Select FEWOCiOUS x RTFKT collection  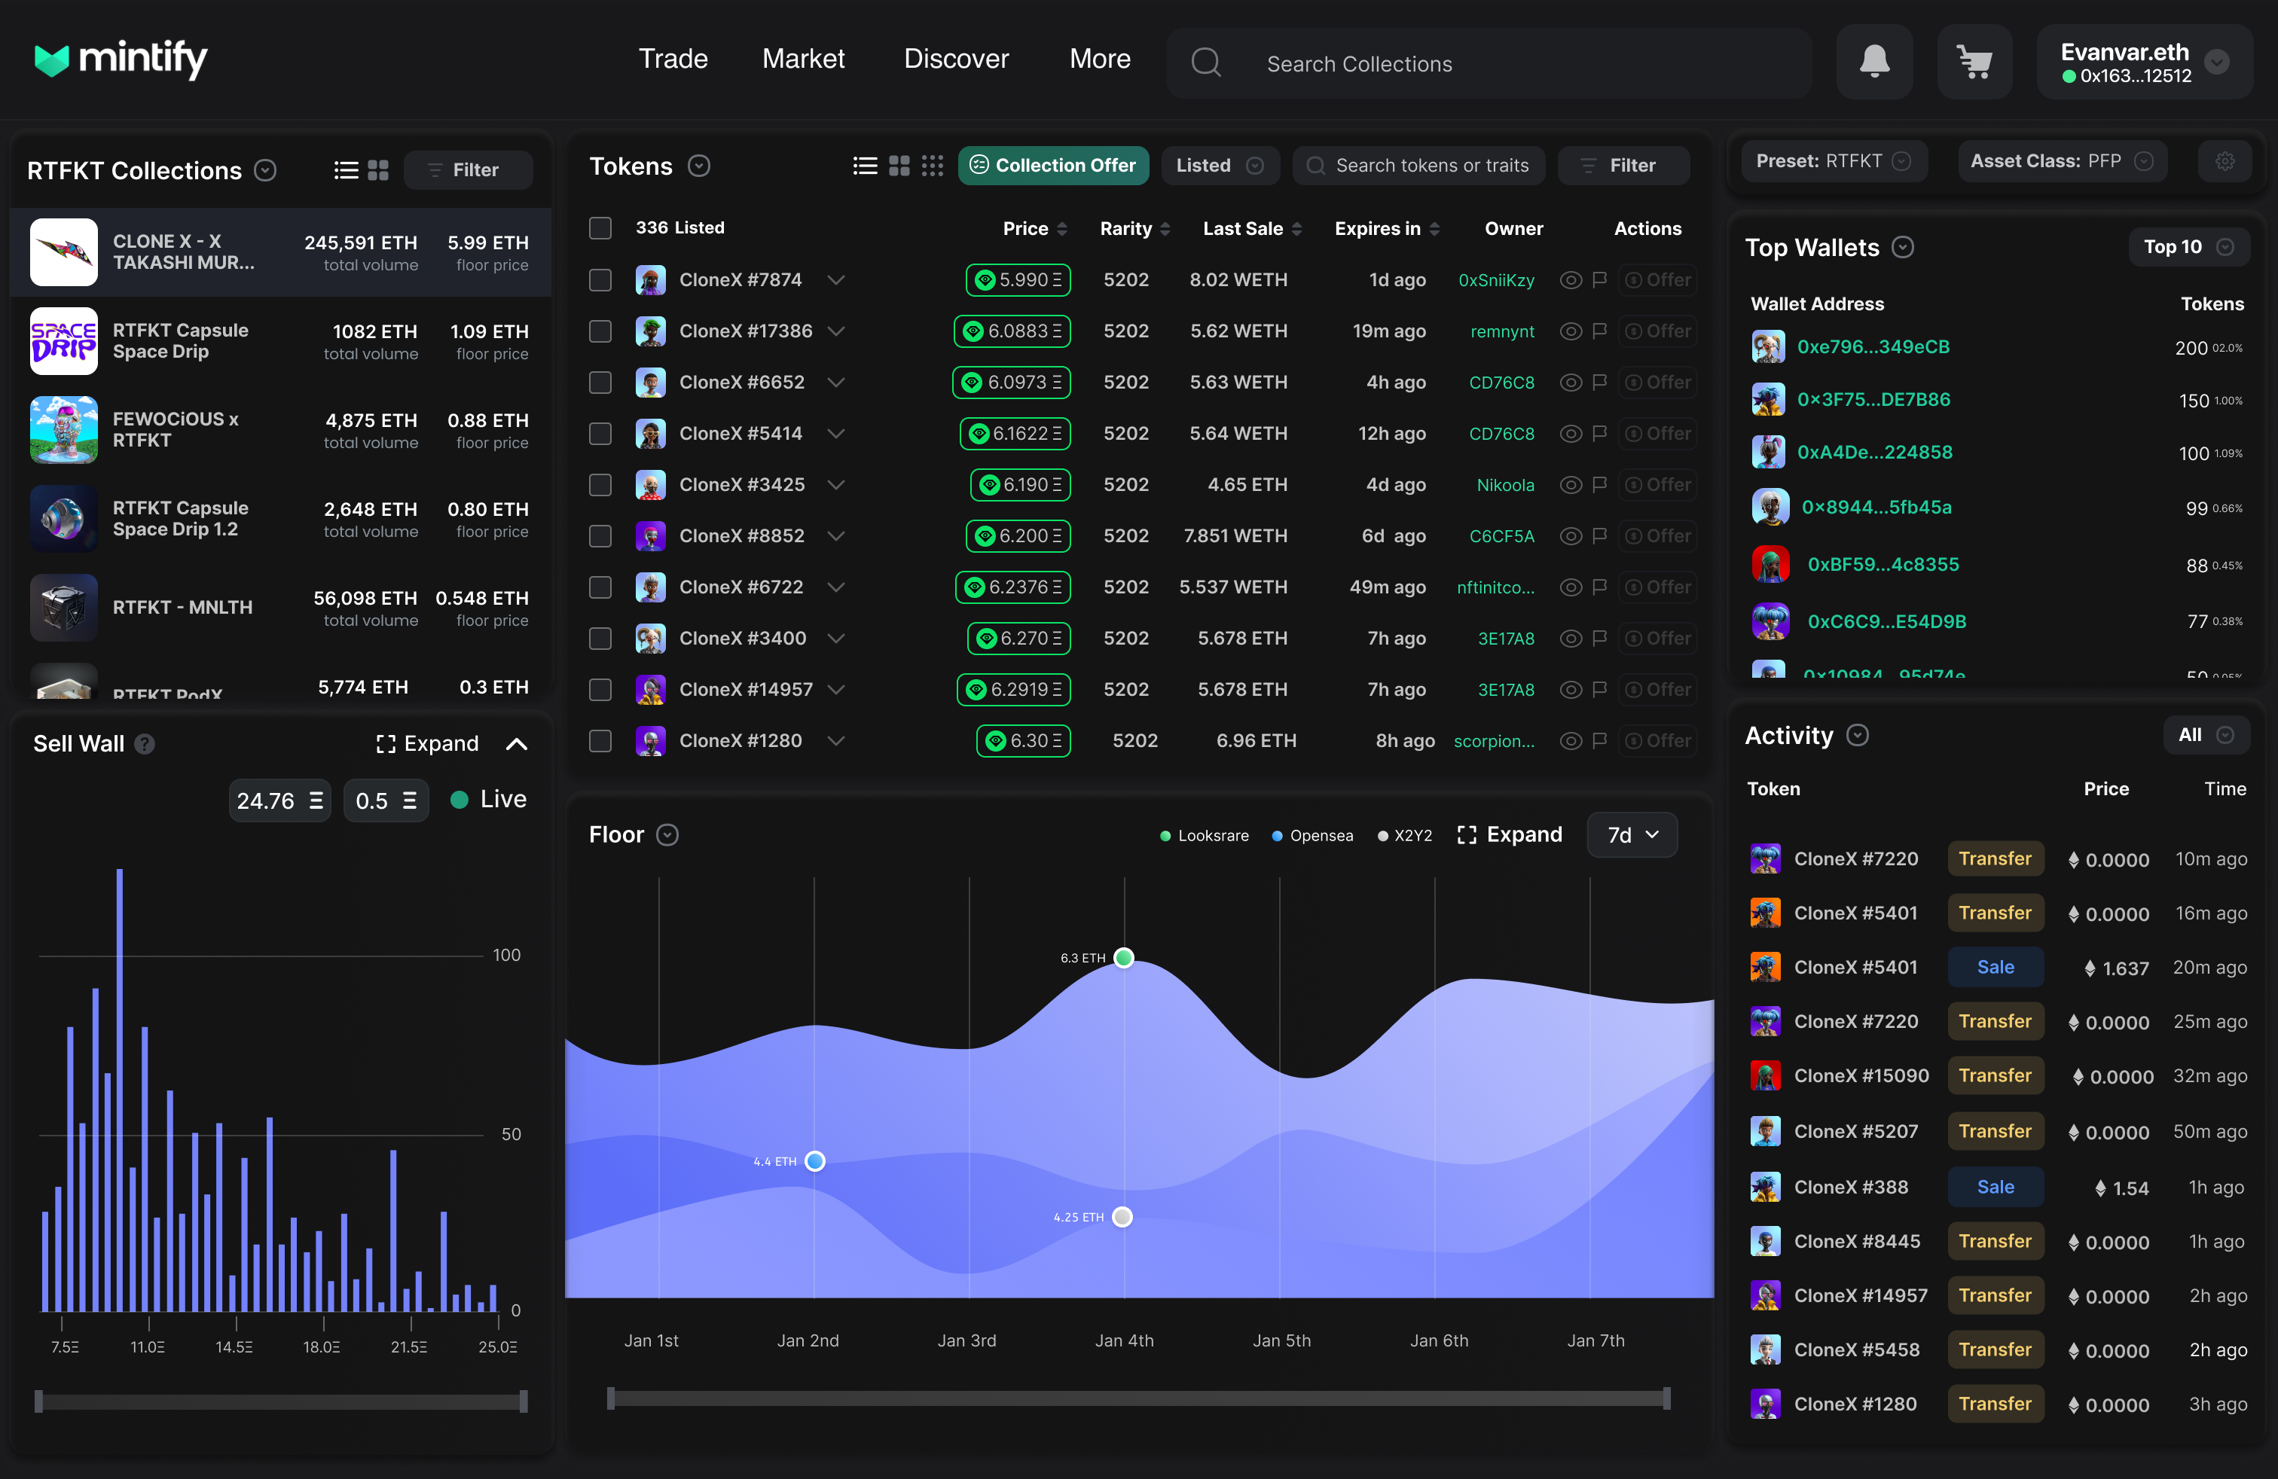pyautogui.click(x=279, y=429)
